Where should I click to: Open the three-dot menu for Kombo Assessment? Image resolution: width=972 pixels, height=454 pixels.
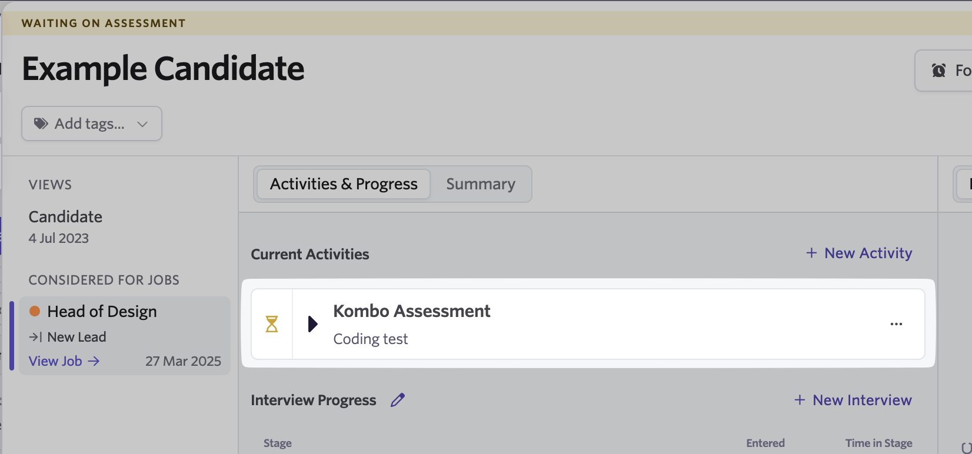point(896,324)
